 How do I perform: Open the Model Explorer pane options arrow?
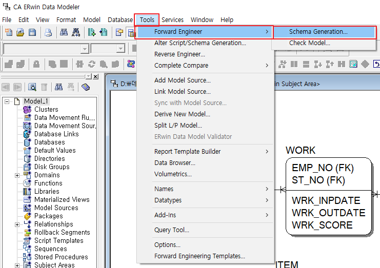(89, 76)
